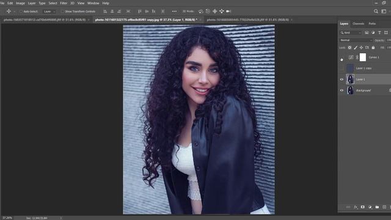391x220 pixels.
Task: Filter layers by shape layer icon
Action: (386, 32)
